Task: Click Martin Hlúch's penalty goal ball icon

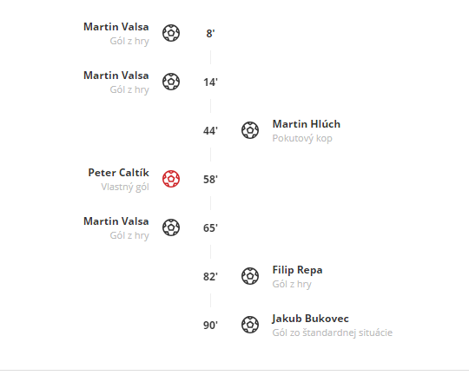Action: [250, 130]
